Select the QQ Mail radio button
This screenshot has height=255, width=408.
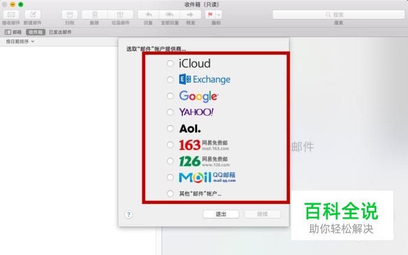click(170, 177)
